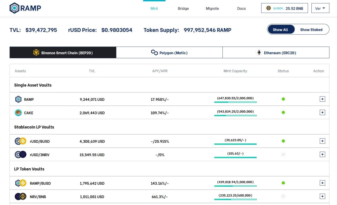Image resolution: width=337 pixels, height=205 pixels.
Task: Expand the RAMP vault row with plus
Action: click(x=322, y=99)
